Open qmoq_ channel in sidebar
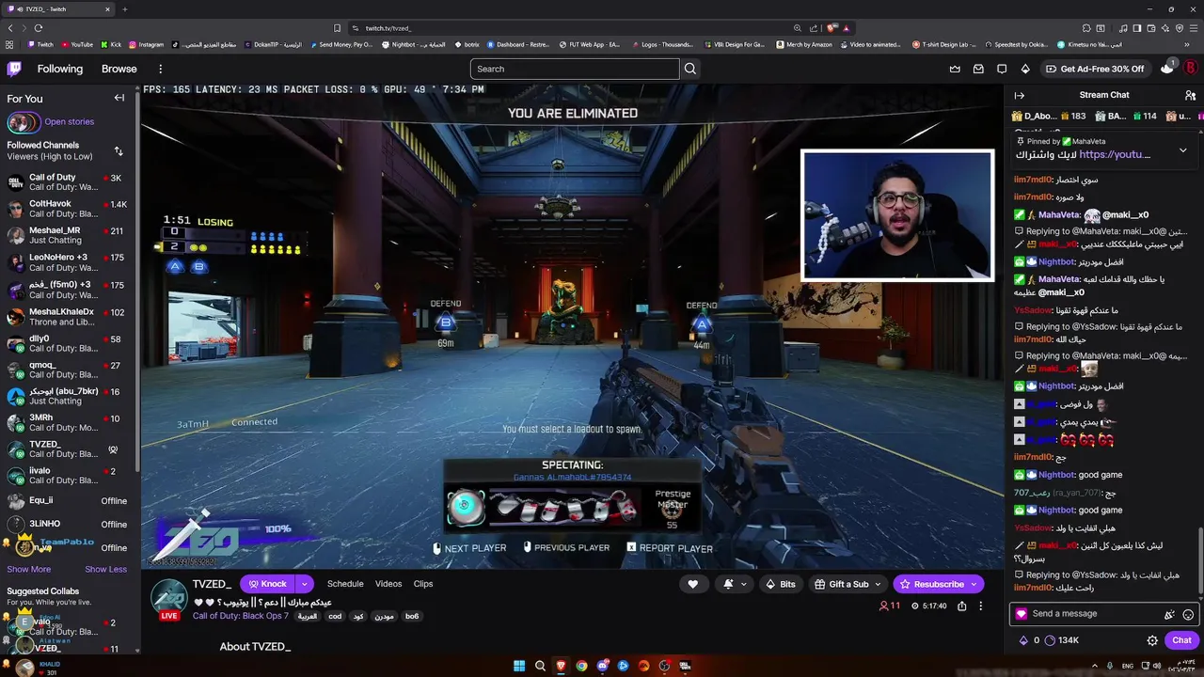This screenshot has height=677, width=1204. 68,370
